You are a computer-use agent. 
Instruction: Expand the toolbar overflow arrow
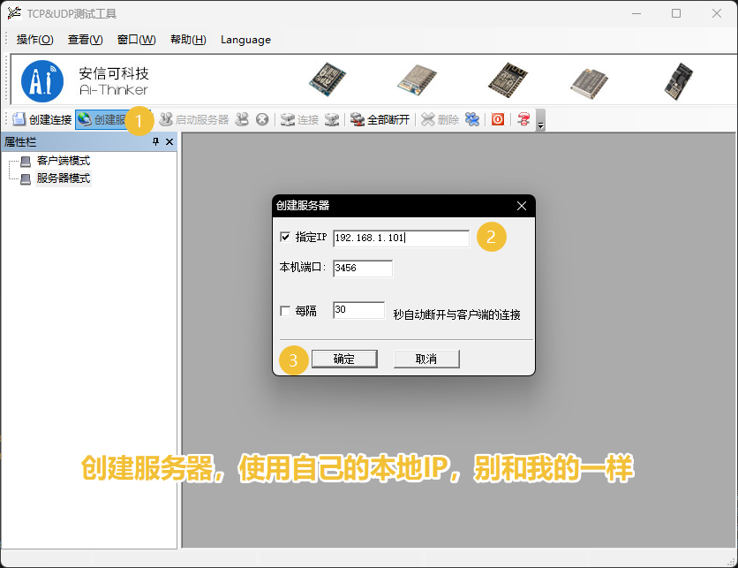pos(540,122)
